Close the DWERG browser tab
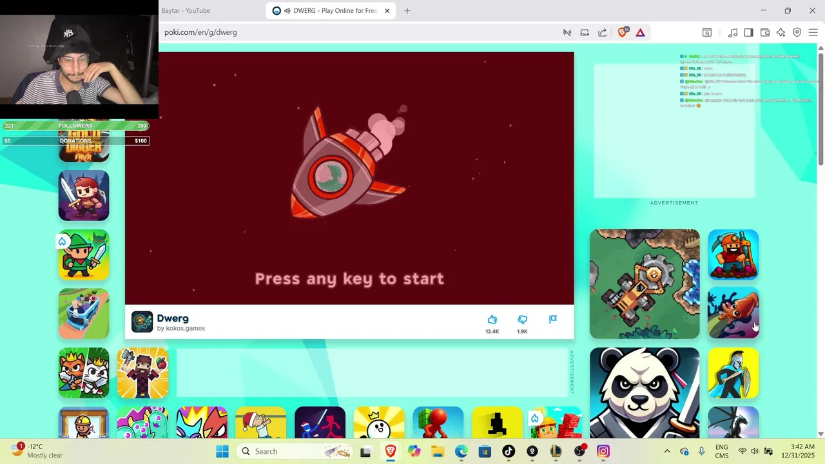The width and height of the screenshot is (825, 464). point(387,10)
